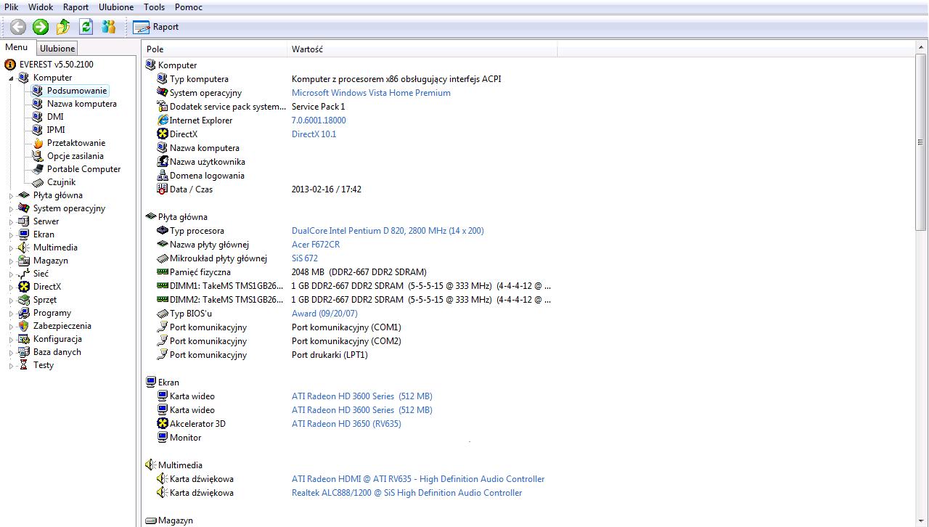Open the 7.0.6001.18000 version link
The height and width of the screenshot is (527, 929).
319,120
